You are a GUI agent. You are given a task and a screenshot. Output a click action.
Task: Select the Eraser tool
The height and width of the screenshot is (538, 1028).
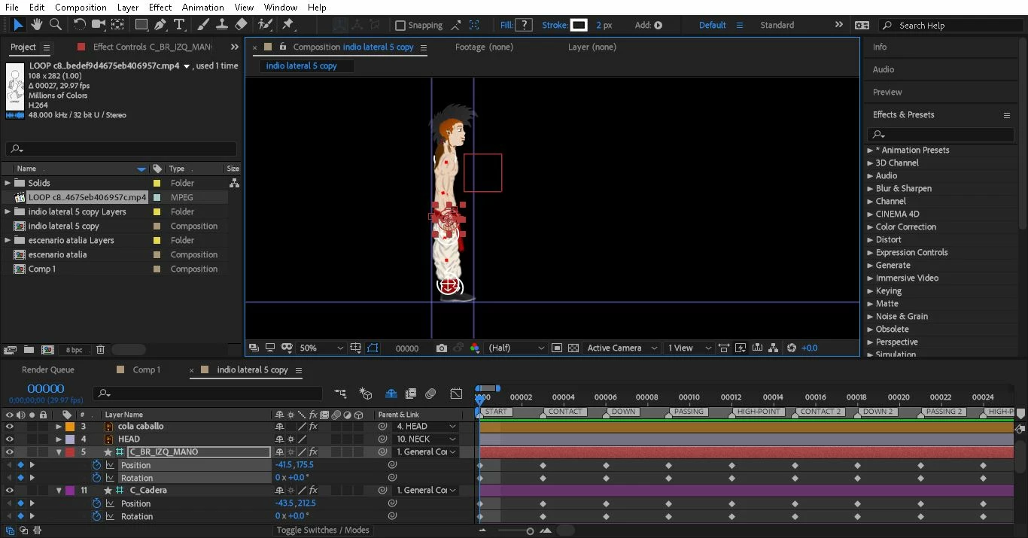[x=242, y=25]
